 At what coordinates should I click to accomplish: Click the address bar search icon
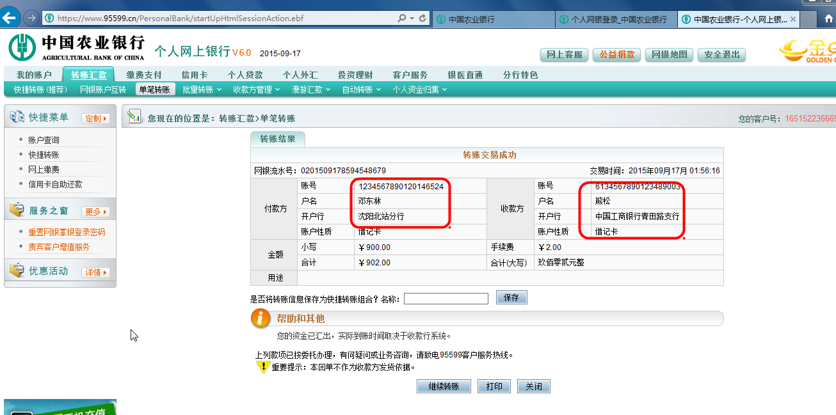[x=403, y=19]
